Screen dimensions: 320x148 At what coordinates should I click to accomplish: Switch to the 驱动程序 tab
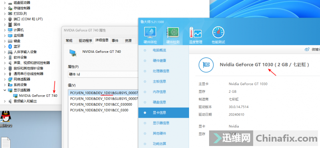86,40
